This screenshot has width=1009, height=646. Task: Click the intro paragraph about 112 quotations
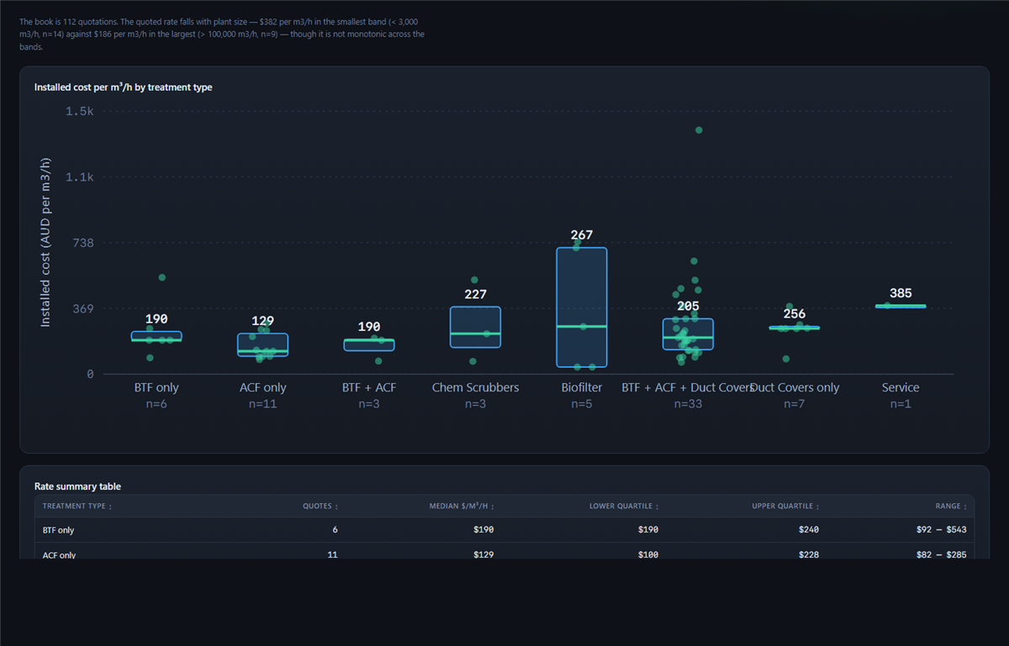(222, 34)
